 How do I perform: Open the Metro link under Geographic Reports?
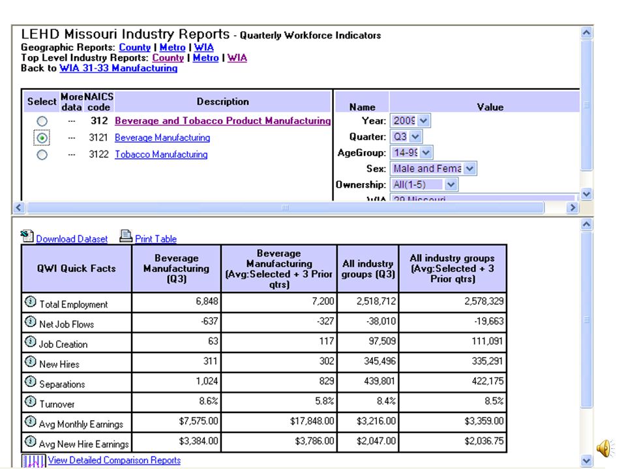172,48
